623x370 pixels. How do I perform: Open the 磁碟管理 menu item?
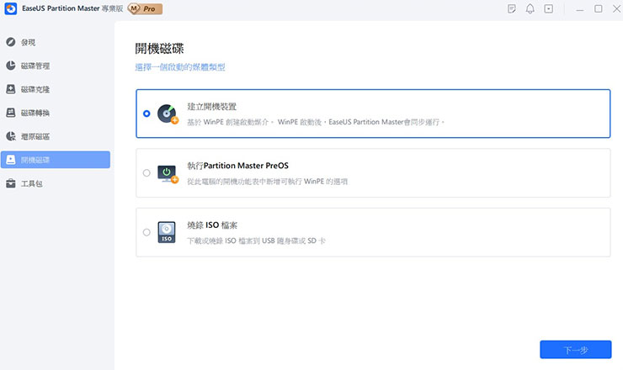(x=56, y=66)
